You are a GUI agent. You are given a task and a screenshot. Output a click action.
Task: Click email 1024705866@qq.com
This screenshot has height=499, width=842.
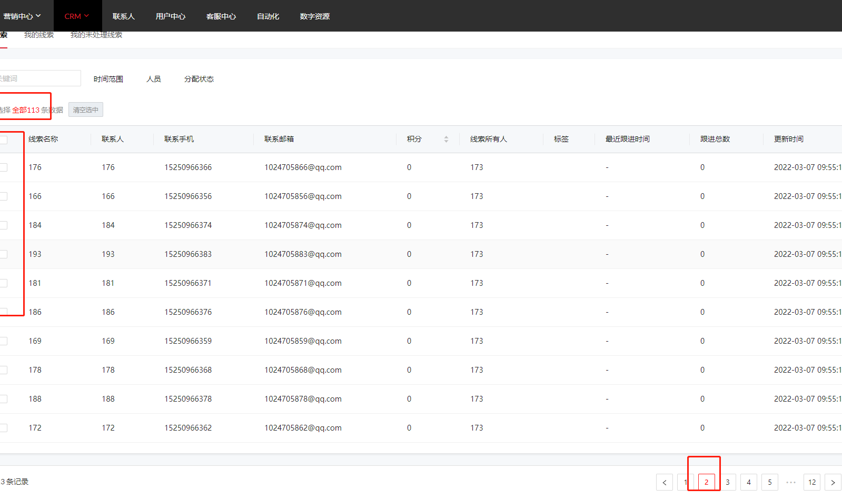point(303,167)
